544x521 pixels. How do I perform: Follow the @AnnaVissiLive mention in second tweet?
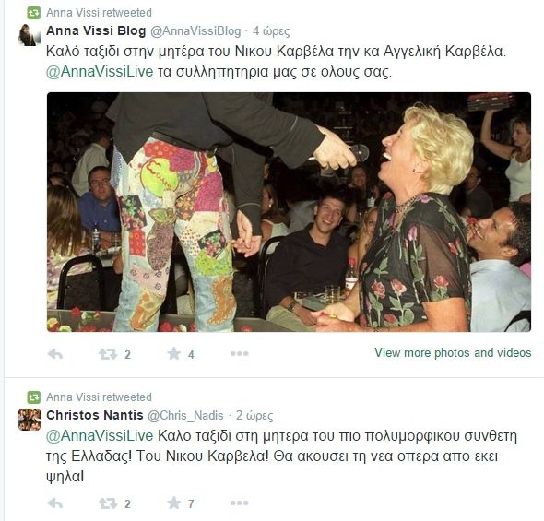click(x=100, y=436)
